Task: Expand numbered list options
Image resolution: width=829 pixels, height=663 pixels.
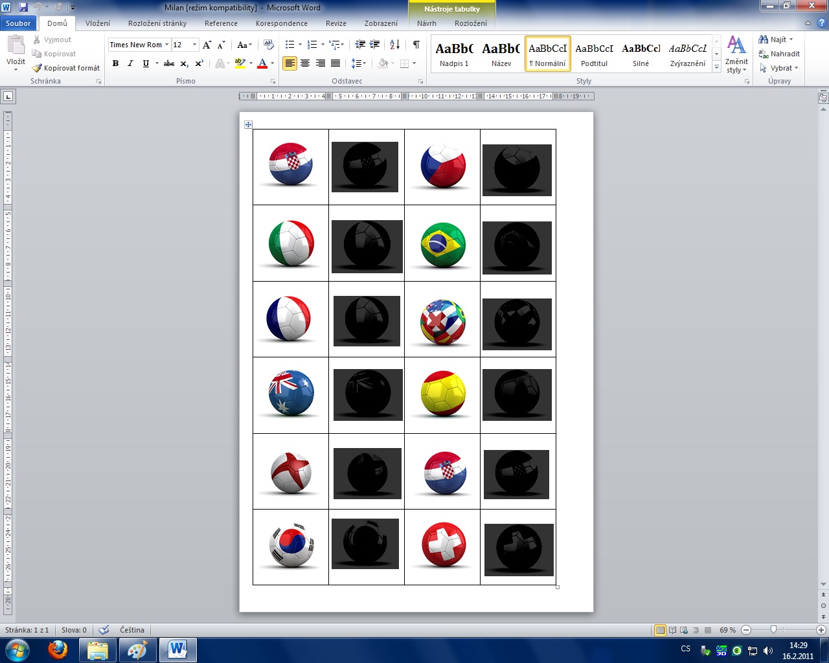Action: coord(323,45)
